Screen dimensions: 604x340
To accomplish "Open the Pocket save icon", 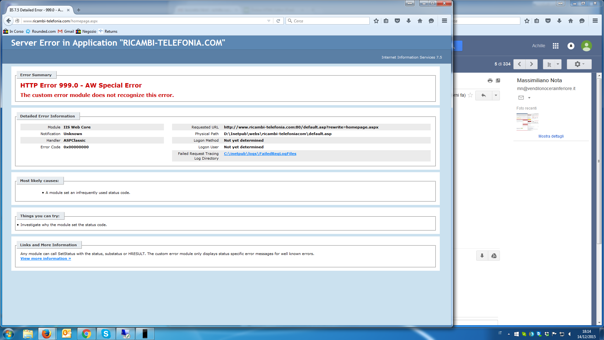I will [x=397, y=21].
